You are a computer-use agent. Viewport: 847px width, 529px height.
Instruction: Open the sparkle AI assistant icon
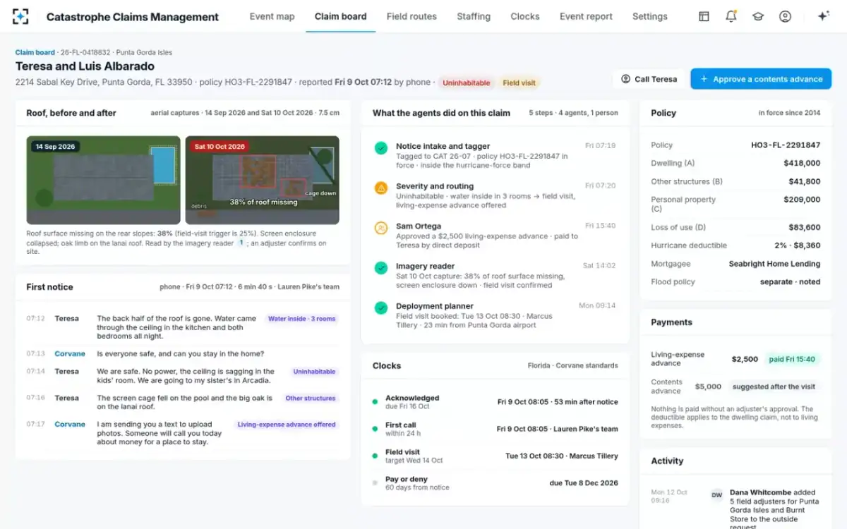point(823,16)
